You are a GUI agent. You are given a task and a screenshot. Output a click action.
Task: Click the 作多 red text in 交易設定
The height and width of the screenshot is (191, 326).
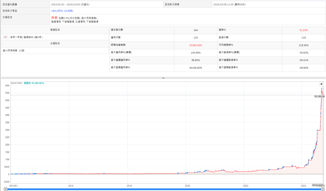click(54, 18)
